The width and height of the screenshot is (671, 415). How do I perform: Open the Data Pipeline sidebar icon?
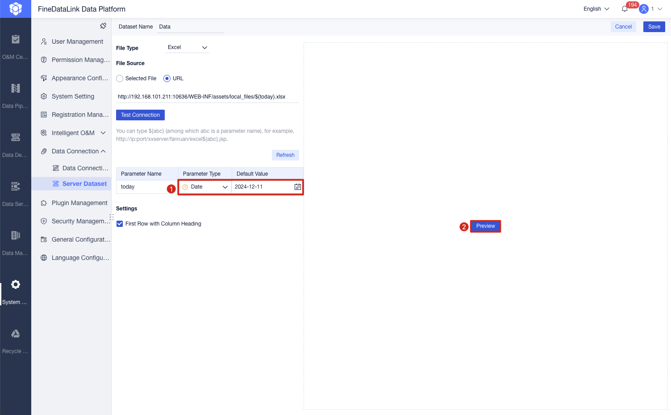coord(16,88)
